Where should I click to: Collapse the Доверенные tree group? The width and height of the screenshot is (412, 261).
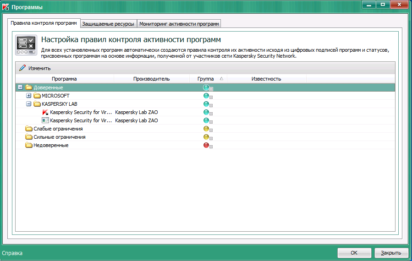pos(20,87)
